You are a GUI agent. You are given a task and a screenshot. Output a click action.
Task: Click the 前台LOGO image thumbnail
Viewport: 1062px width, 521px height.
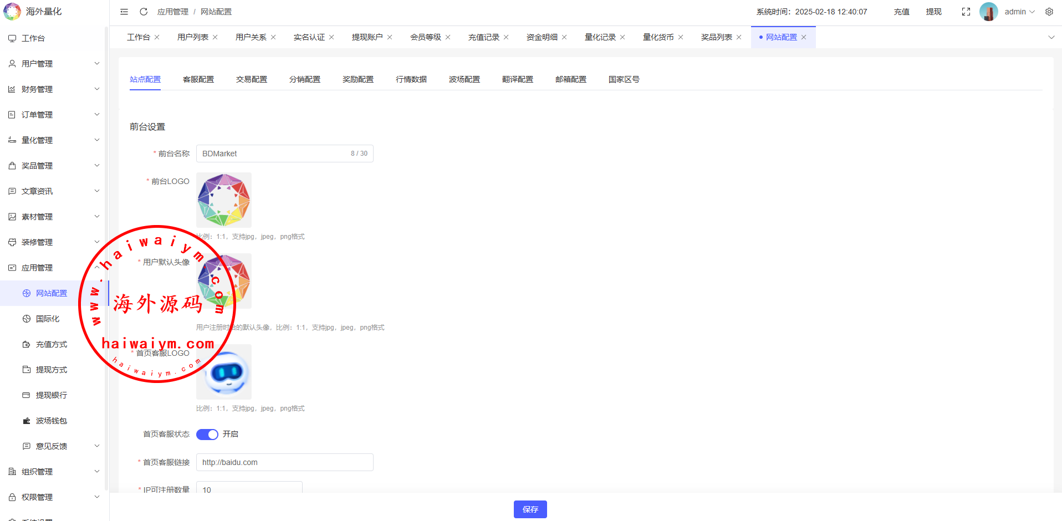point(224,200)
